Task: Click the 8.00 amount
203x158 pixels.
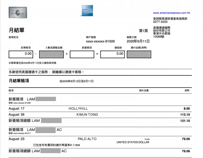Action: point(187,108)
